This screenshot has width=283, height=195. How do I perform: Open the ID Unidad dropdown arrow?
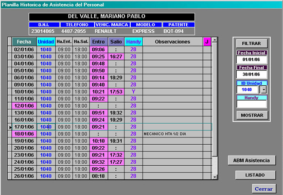click(263, 89)
